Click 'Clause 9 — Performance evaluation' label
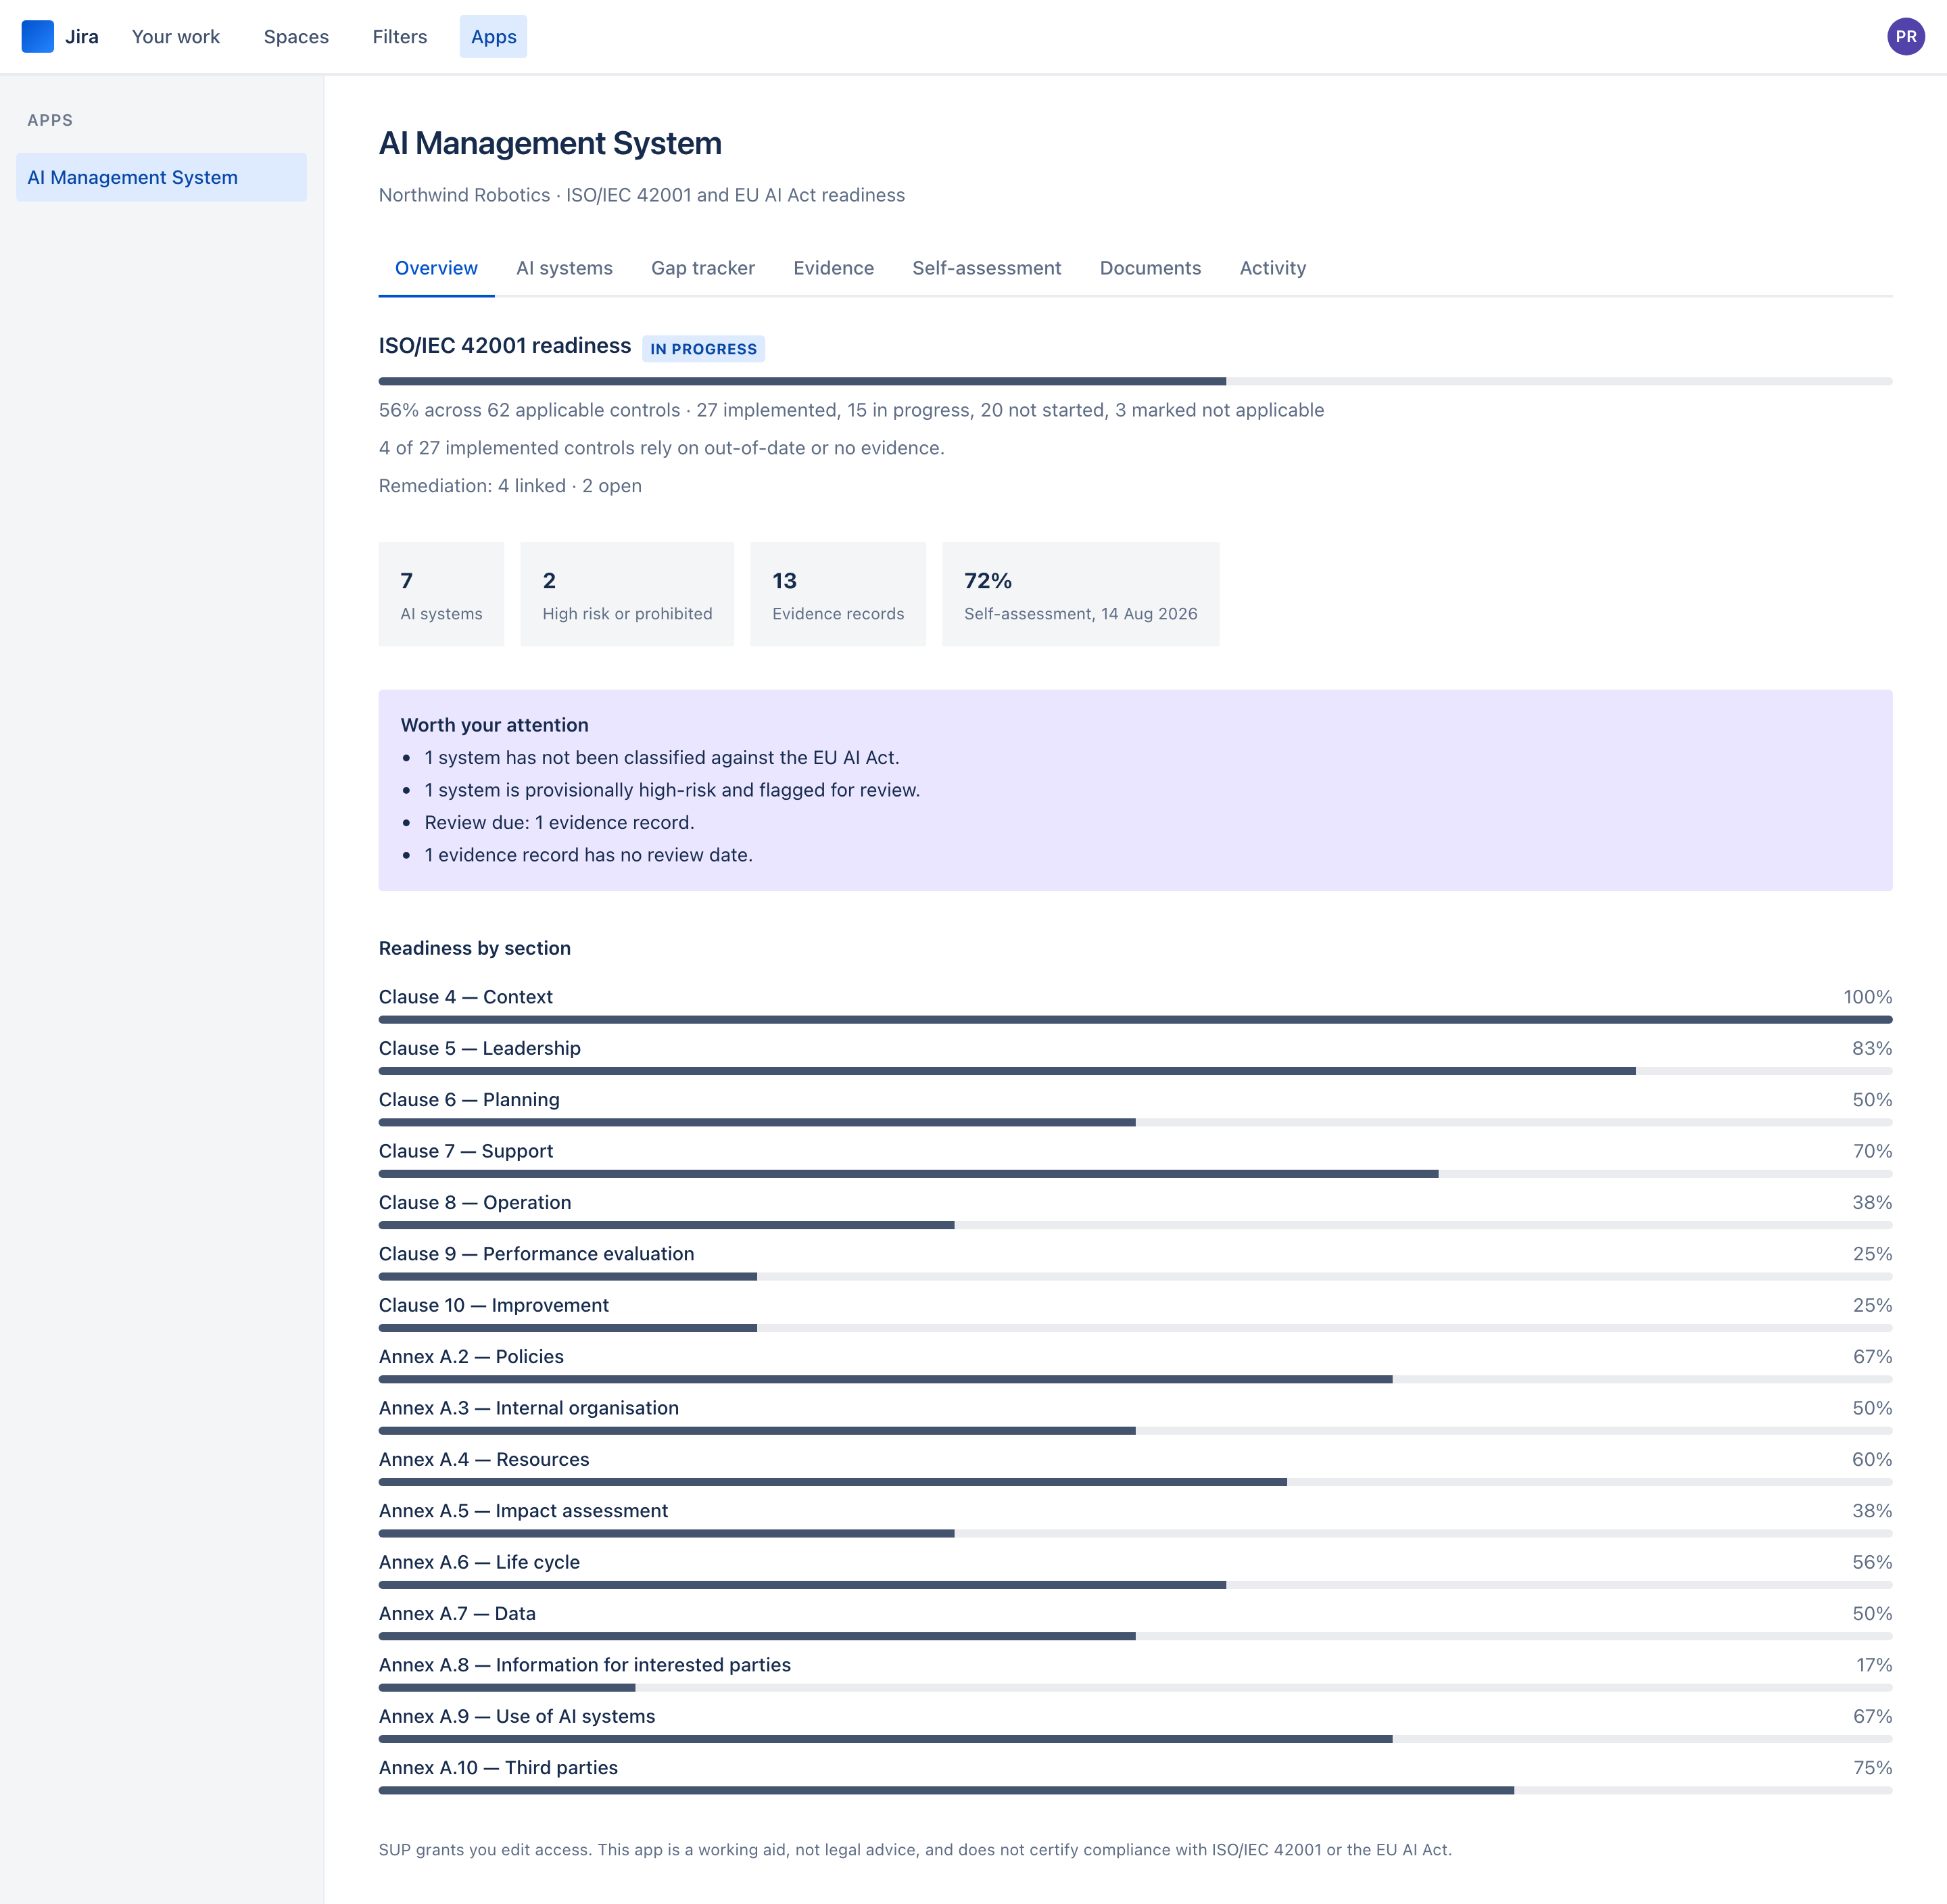This screenshot has width=1947, height=1904. [x=536, y=1253]
